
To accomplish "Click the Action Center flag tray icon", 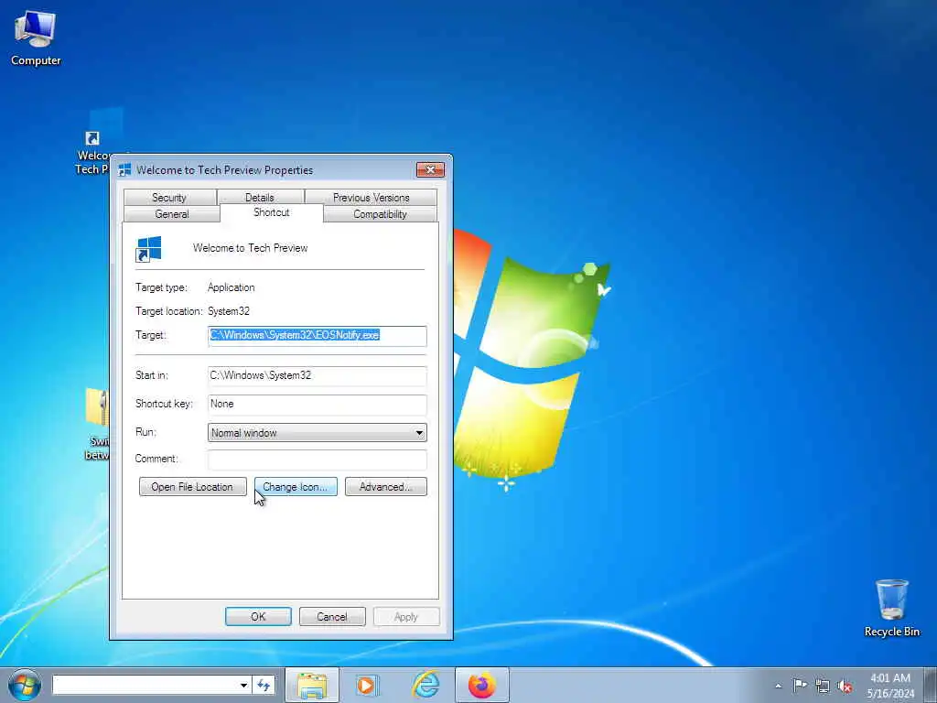I will (800, 686).
